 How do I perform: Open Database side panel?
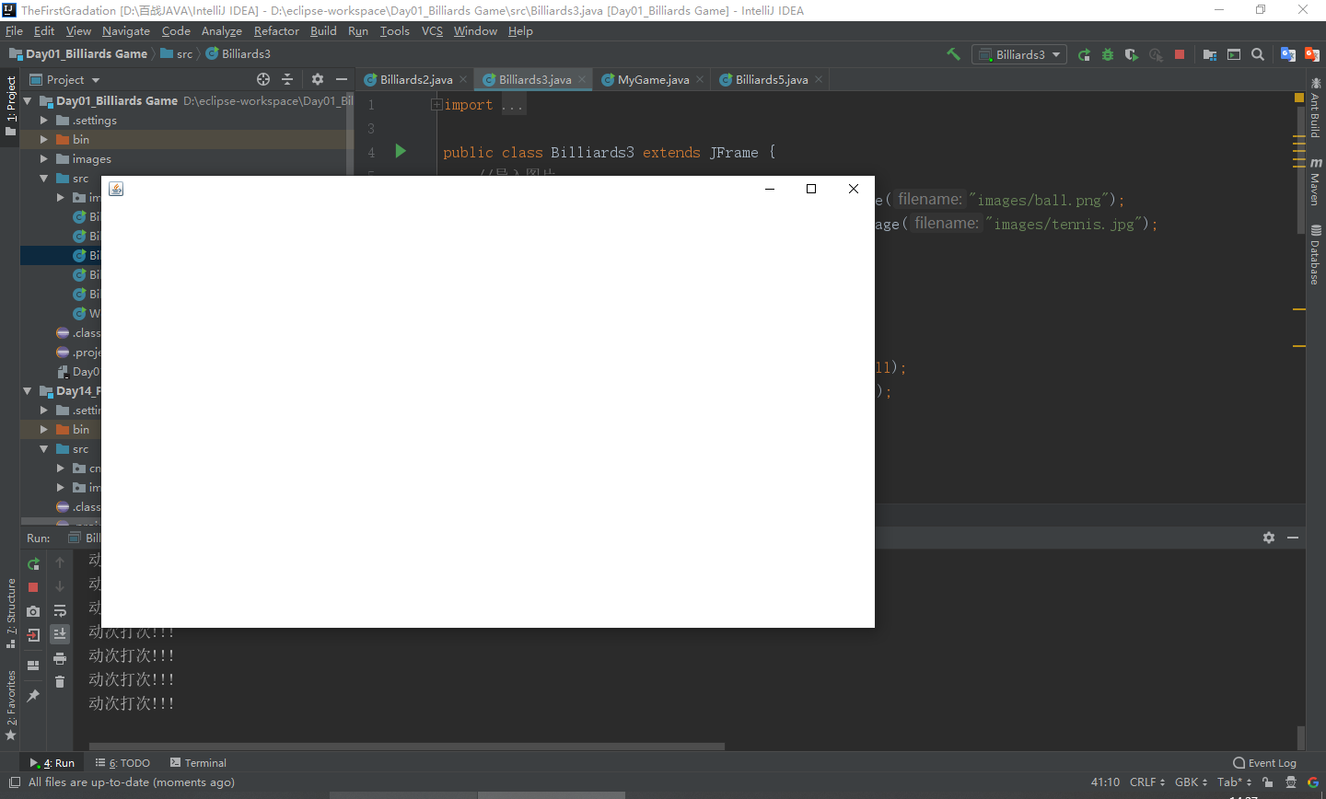tap(1316, 255)
